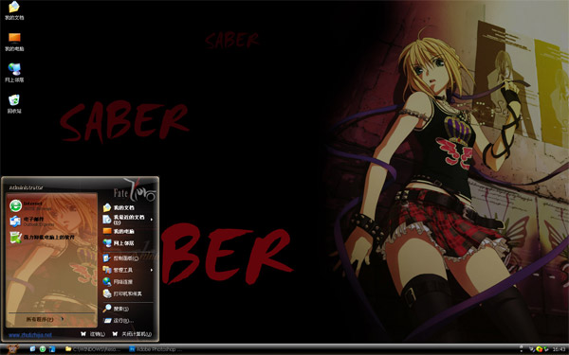The width and height of the screenshot is (569, 355).
Task: Expand 所有程序 all programs list
Action: click(45, 319)
